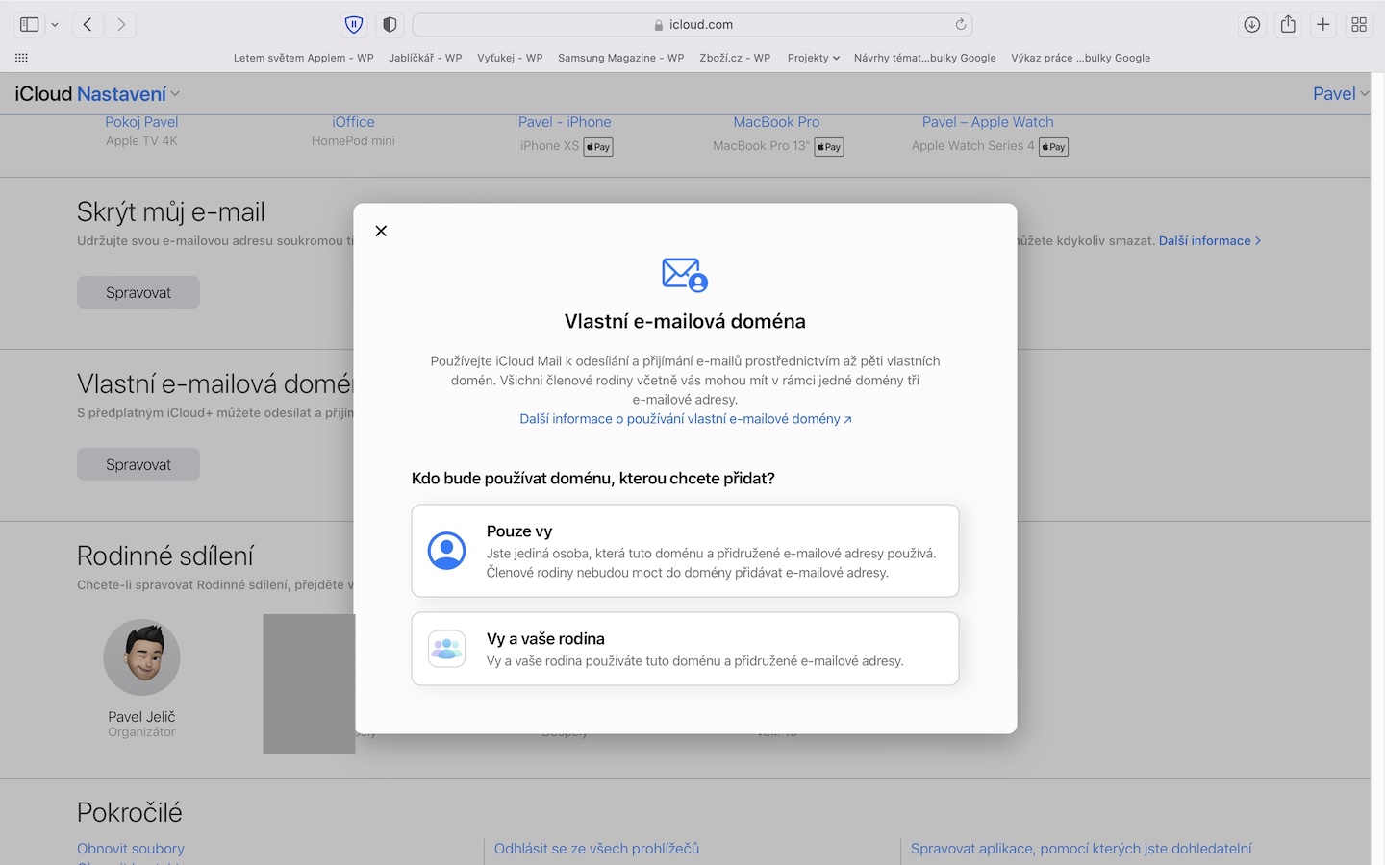Open a new tab with plus icon

tap(1323, 25)
